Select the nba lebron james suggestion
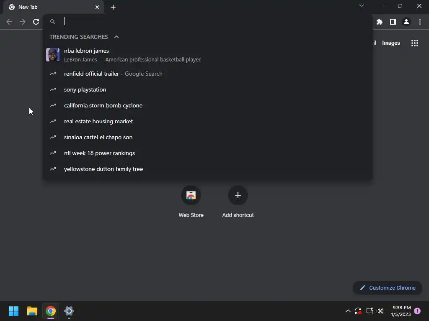The image size is (429, 321). pos(208,55)
